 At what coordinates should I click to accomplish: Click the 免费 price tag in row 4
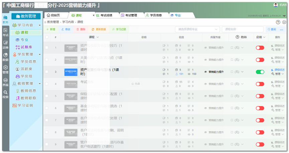point(135,84)
